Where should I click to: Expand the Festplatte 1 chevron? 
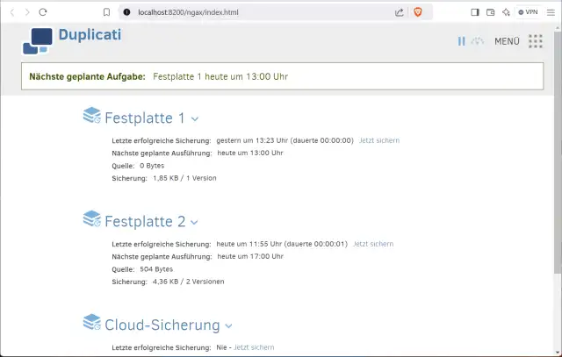195,119
